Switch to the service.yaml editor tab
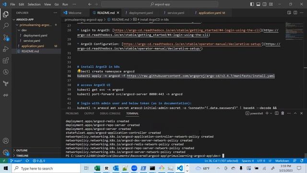307x173 pixels. coord(176,13)
